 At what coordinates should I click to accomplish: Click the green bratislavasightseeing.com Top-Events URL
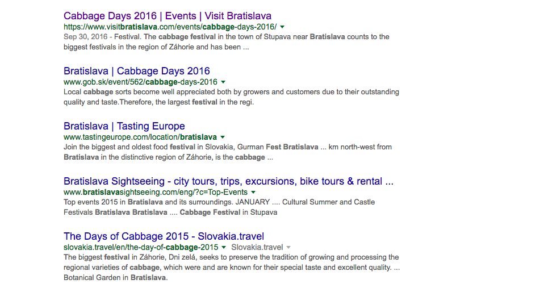(156, 192)
